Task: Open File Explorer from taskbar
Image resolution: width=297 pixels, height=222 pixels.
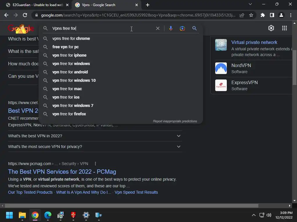Action: 22,215
